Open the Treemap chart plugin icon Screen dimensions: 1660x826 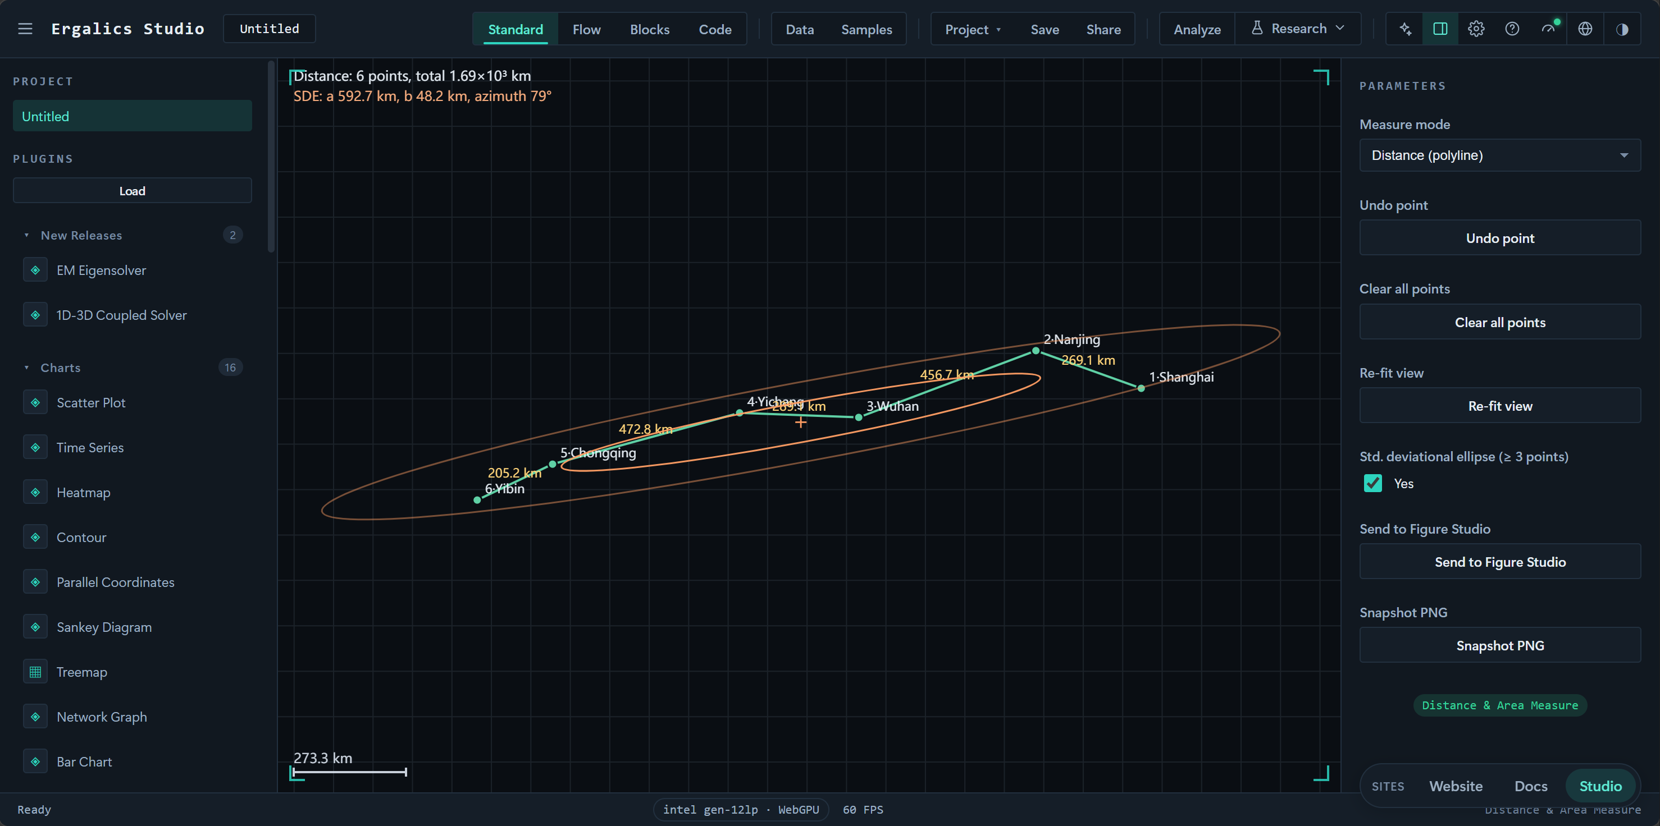[35, 672]
